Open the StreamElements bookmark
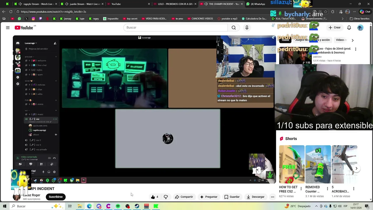Screen dimensions: 373x210 click(x=314, y=19)
